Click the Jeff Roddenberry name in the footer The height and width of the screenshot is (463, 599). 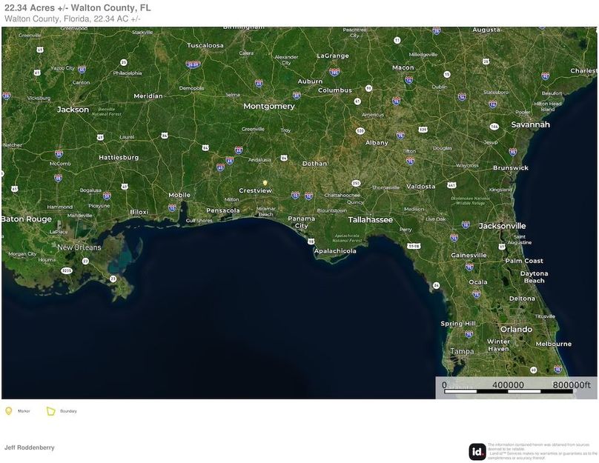pyautogui.click(x=30, y=447)
